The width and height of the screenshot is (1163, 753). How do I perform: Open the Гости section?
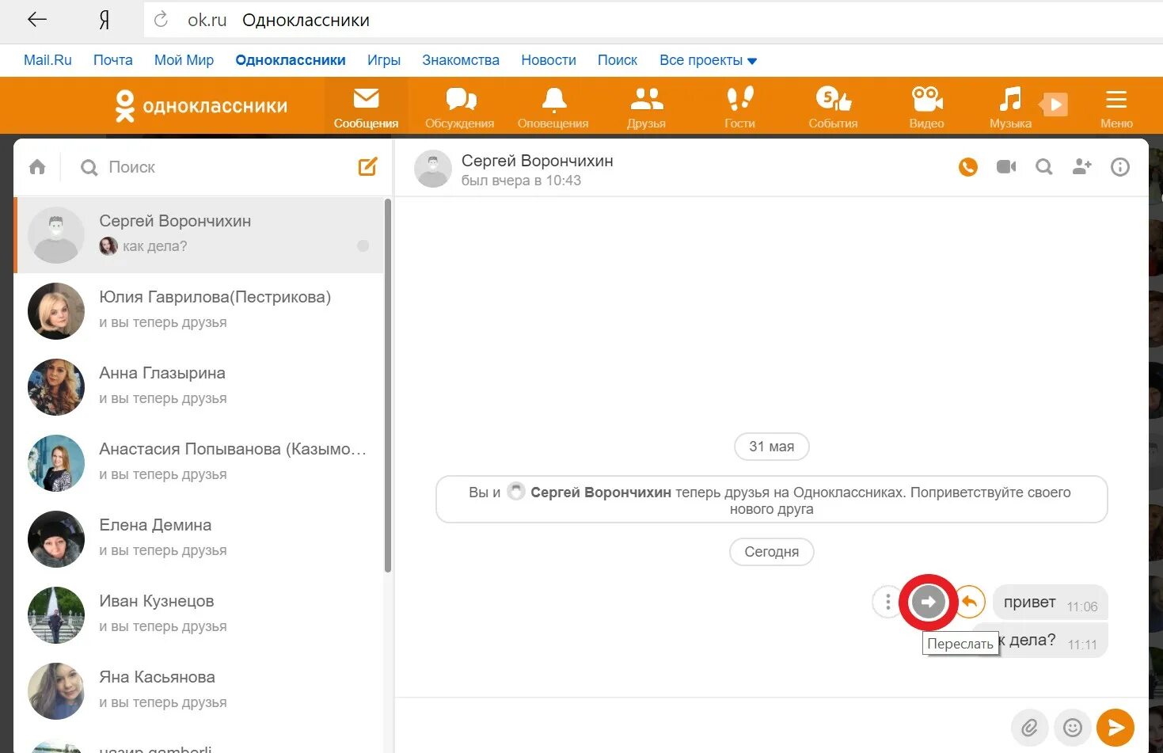coord(739,107)
